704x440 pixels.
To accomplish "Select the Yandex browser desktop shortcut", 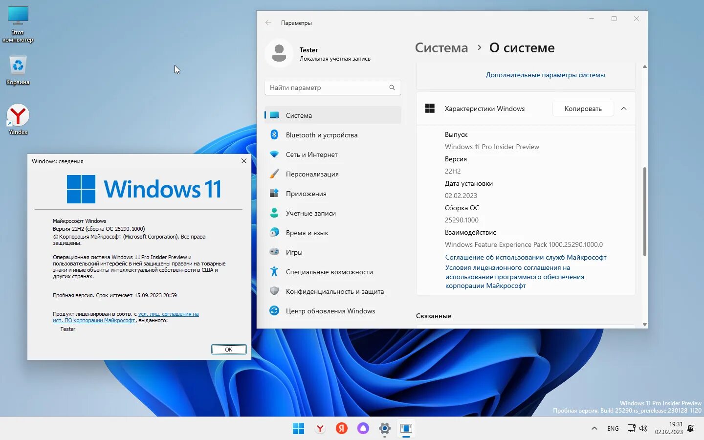I will 18,119.
